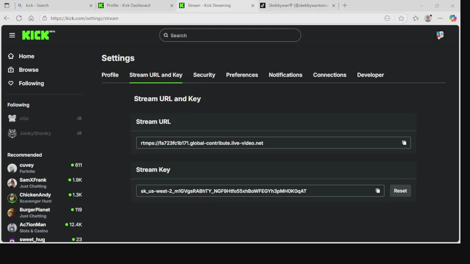470x264 pixels.
Task: Open the Developer tab
Action: tap(370, 75)
